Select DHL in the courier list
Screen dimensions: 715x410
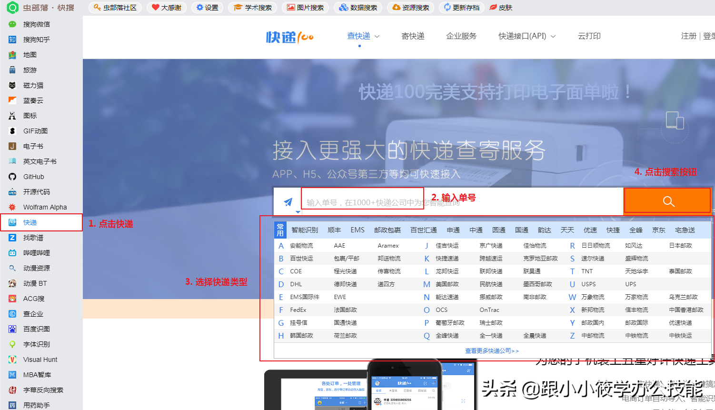[296, 284]
